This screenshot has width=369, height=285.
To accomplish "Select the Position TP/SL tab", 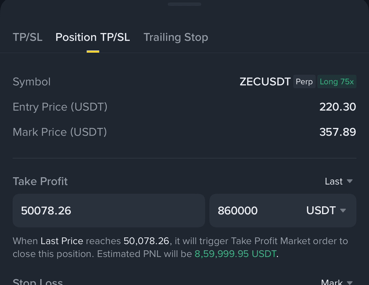I will pos(93,37).
